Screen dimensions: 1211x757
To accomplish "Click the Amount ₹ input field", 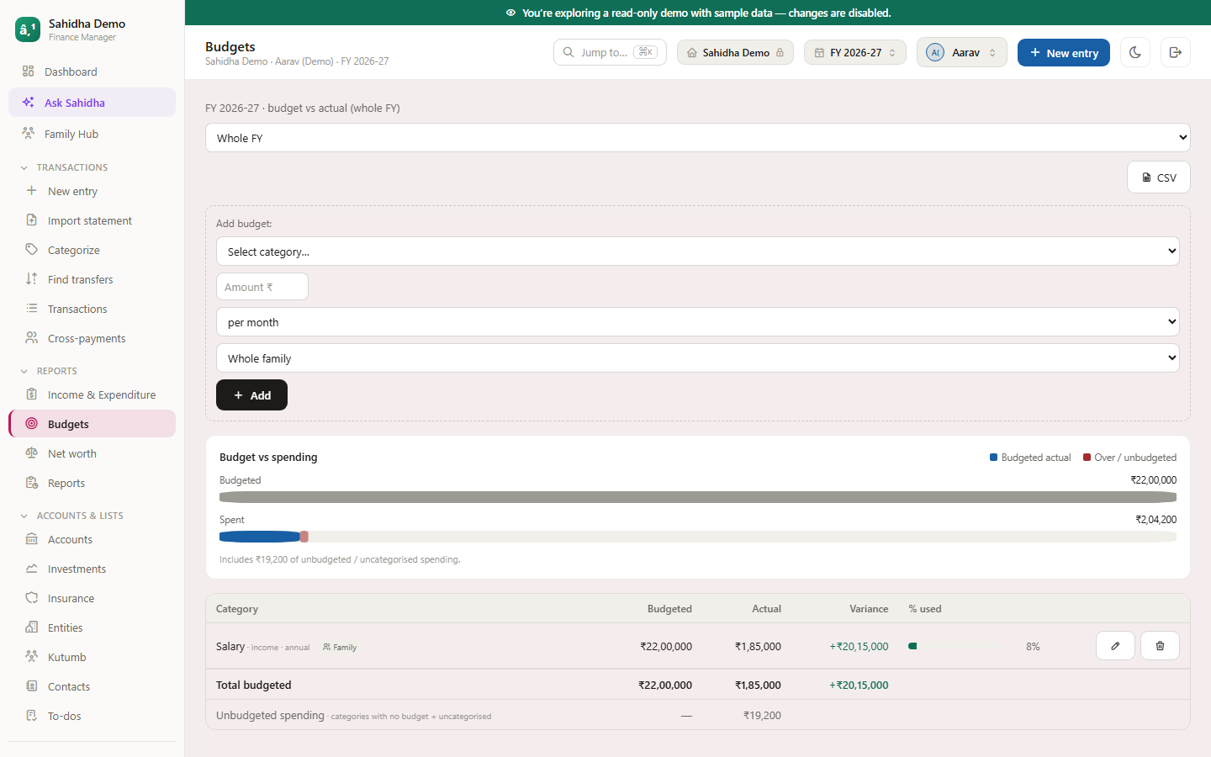I will click(x=262, y=287).
